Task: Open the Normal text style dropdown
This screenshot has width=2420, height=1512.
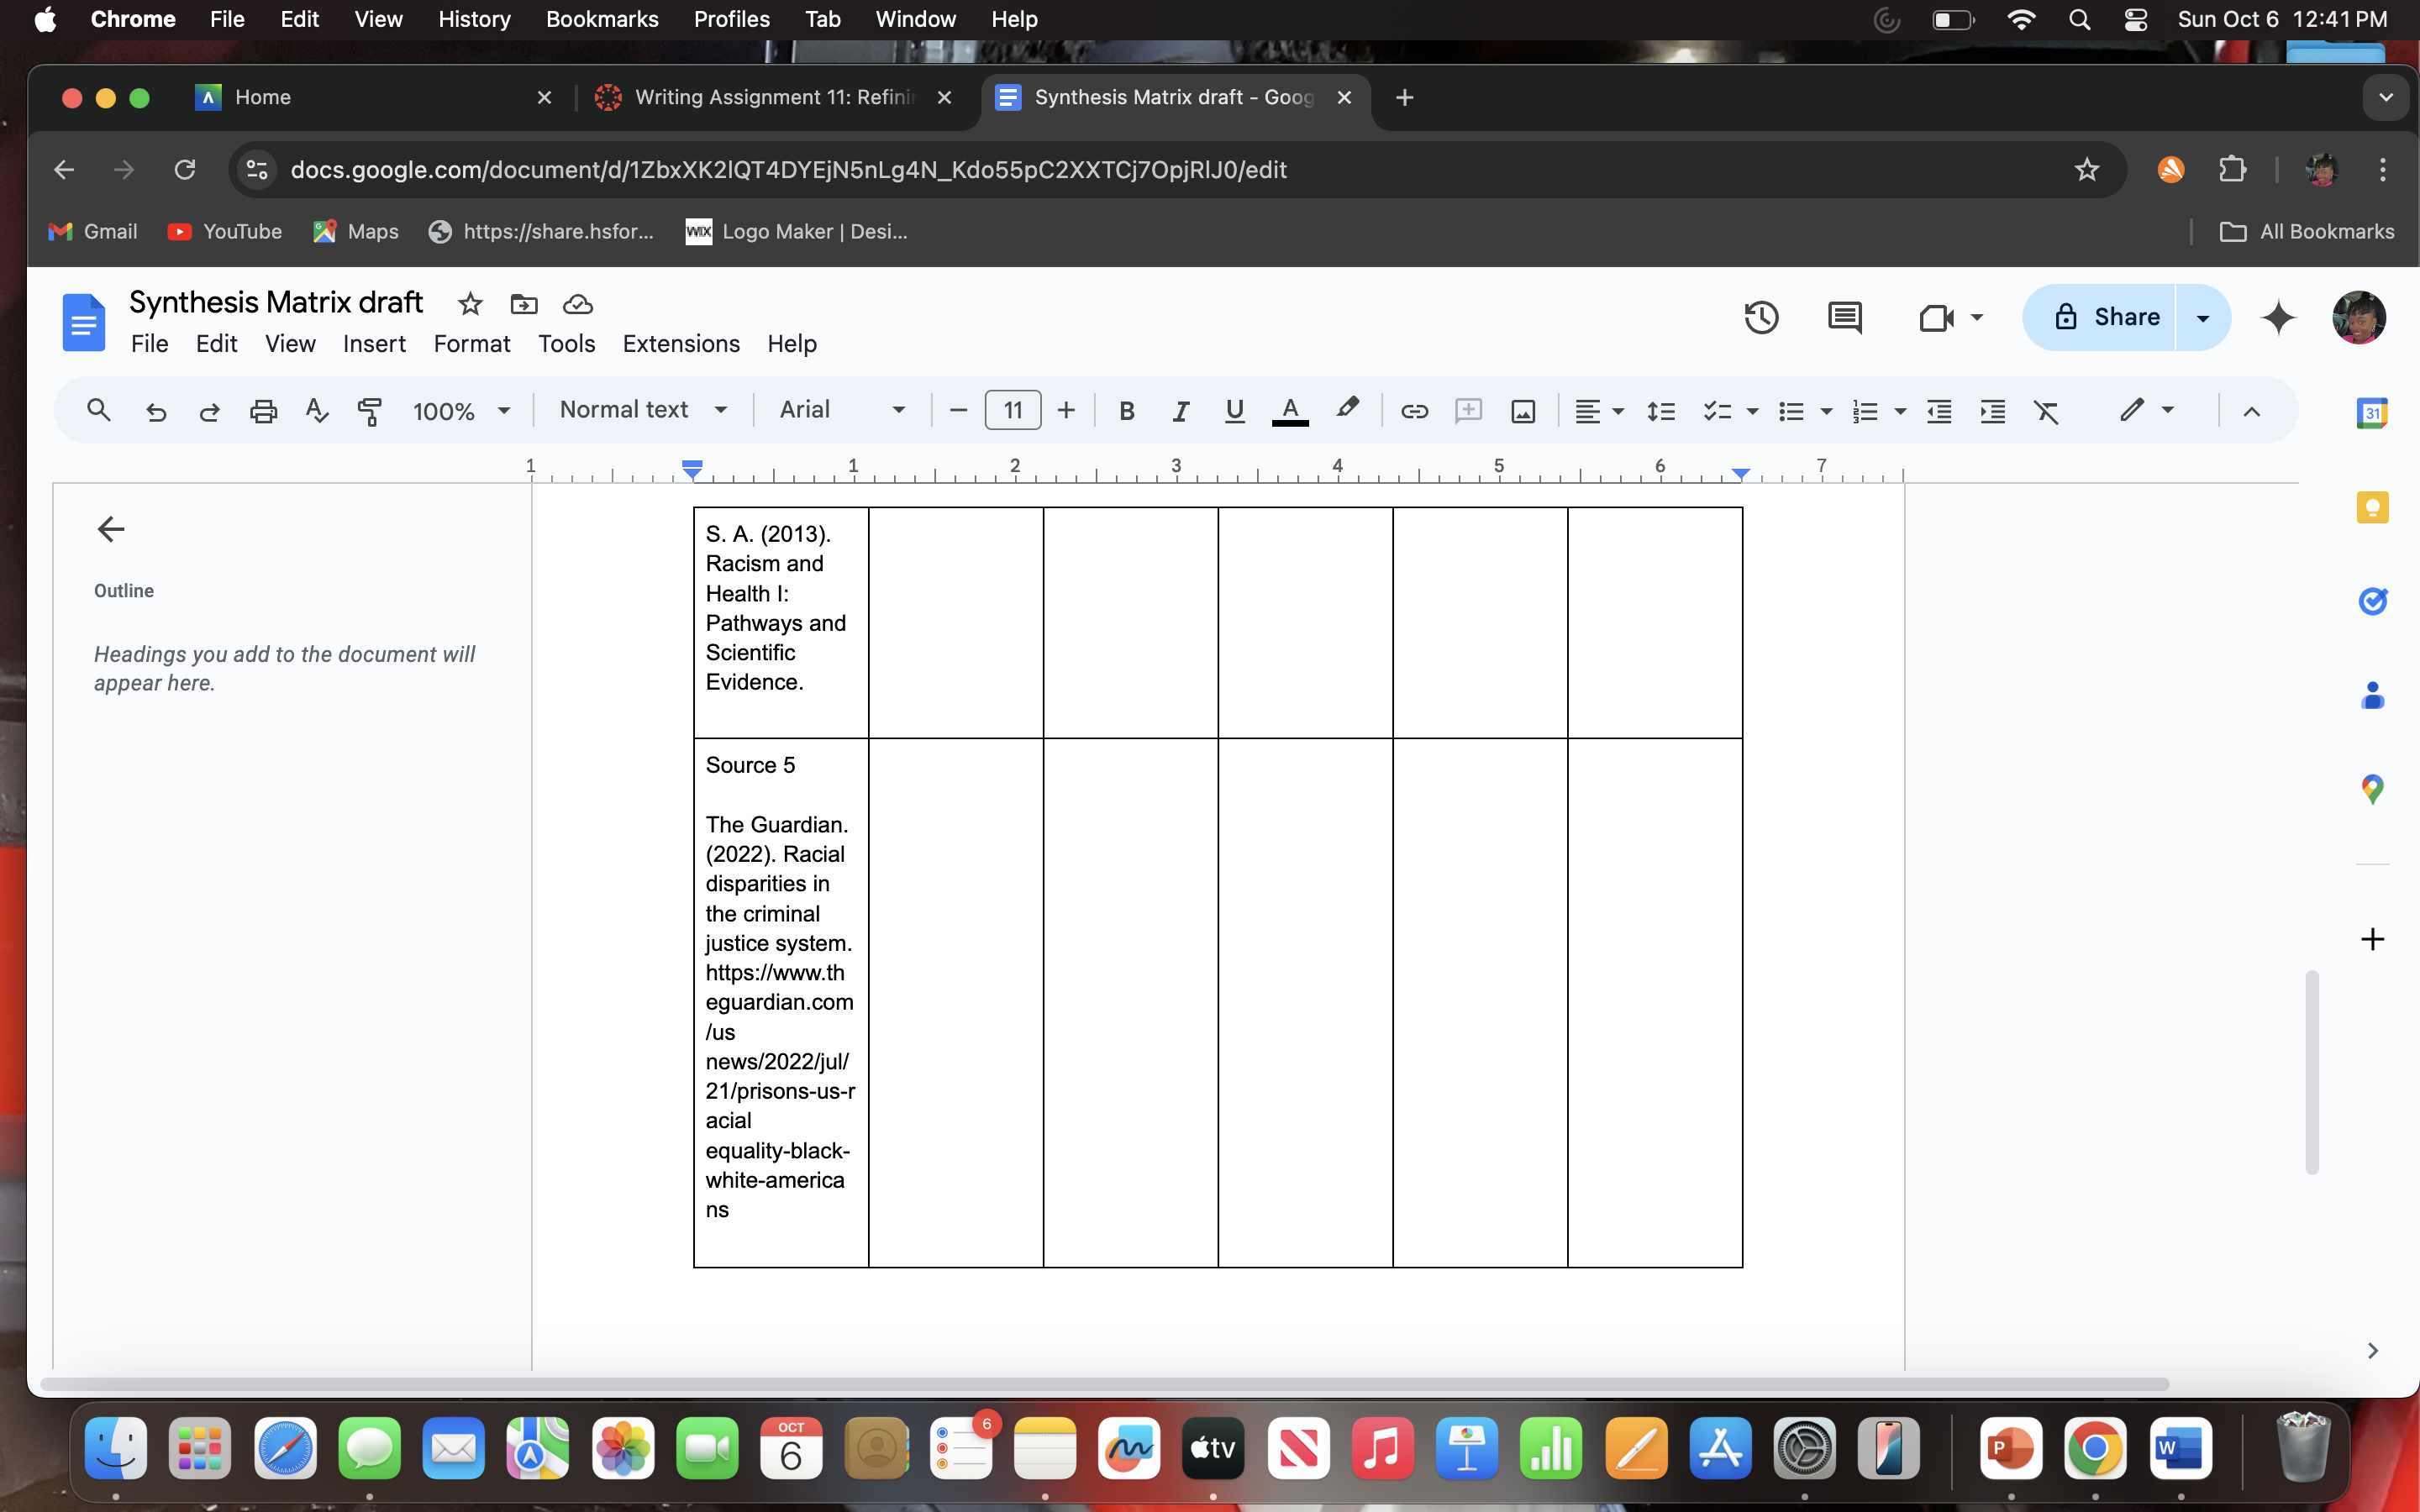Action: [642, 410]
